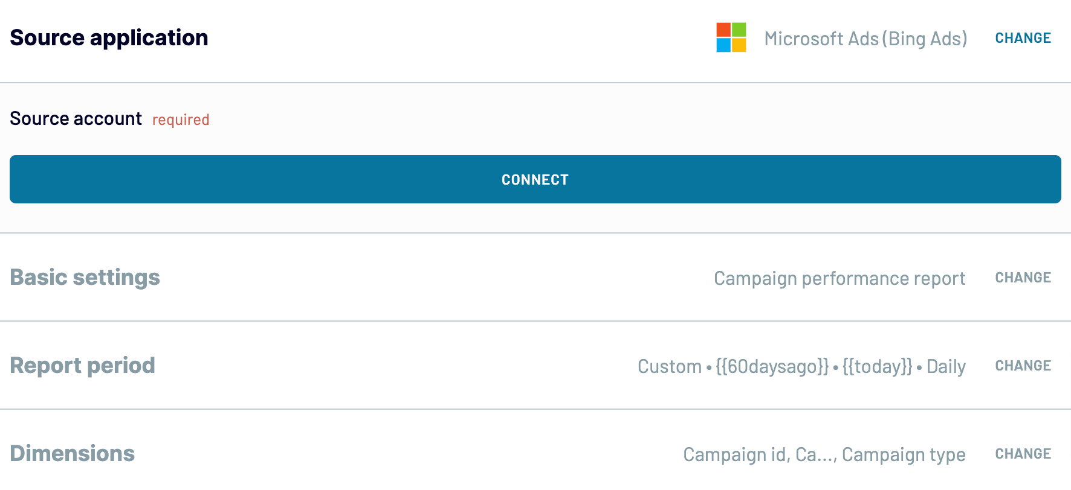Click the {{today}} date value
The height and width of the screenshot is (490, 1071).
pyautogui.click(x=876, y=366)
